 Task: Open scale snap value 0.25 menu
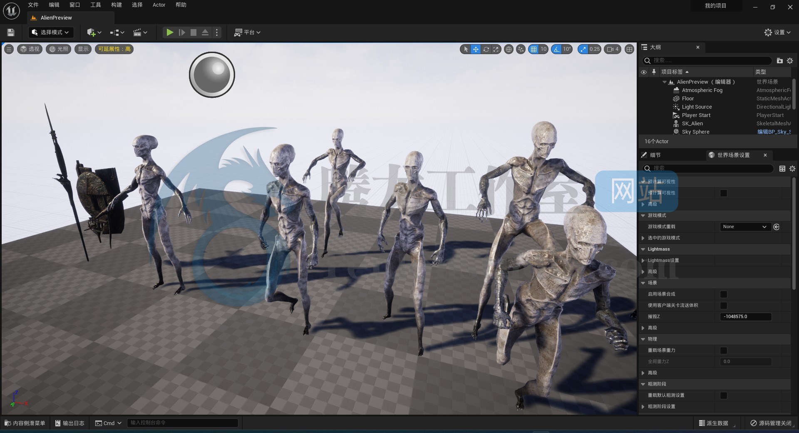tap(595, 49)
